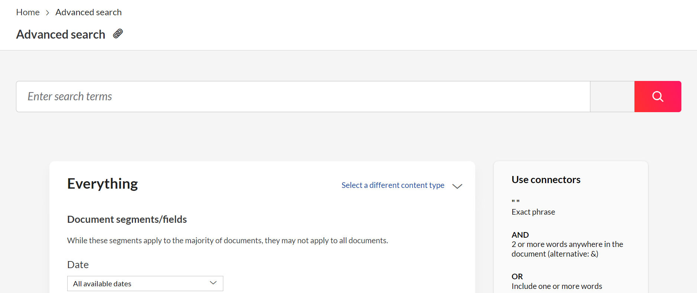
Task: Add the OR connector
Action: (517, 276)
